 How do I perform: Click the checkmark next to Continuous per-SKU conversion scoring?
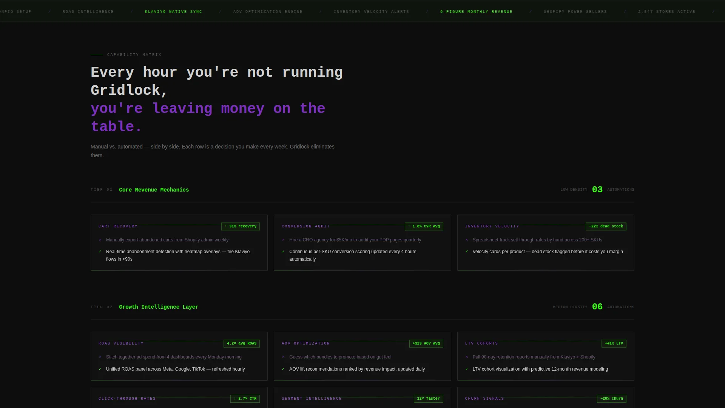coord(283,252)
